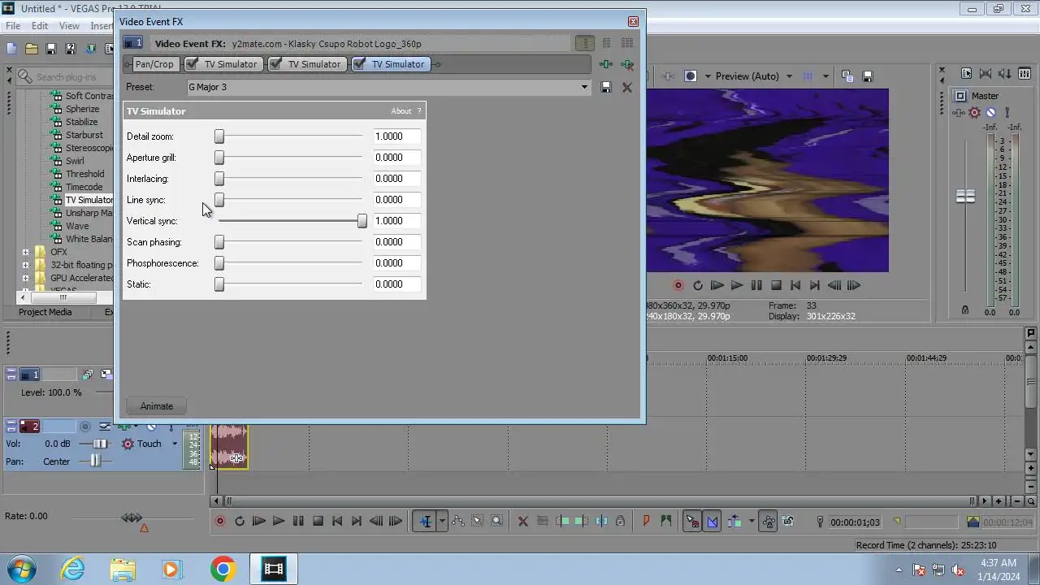Select the Pan/Crop chain button

pyautogui.click(x=154, y=64)
